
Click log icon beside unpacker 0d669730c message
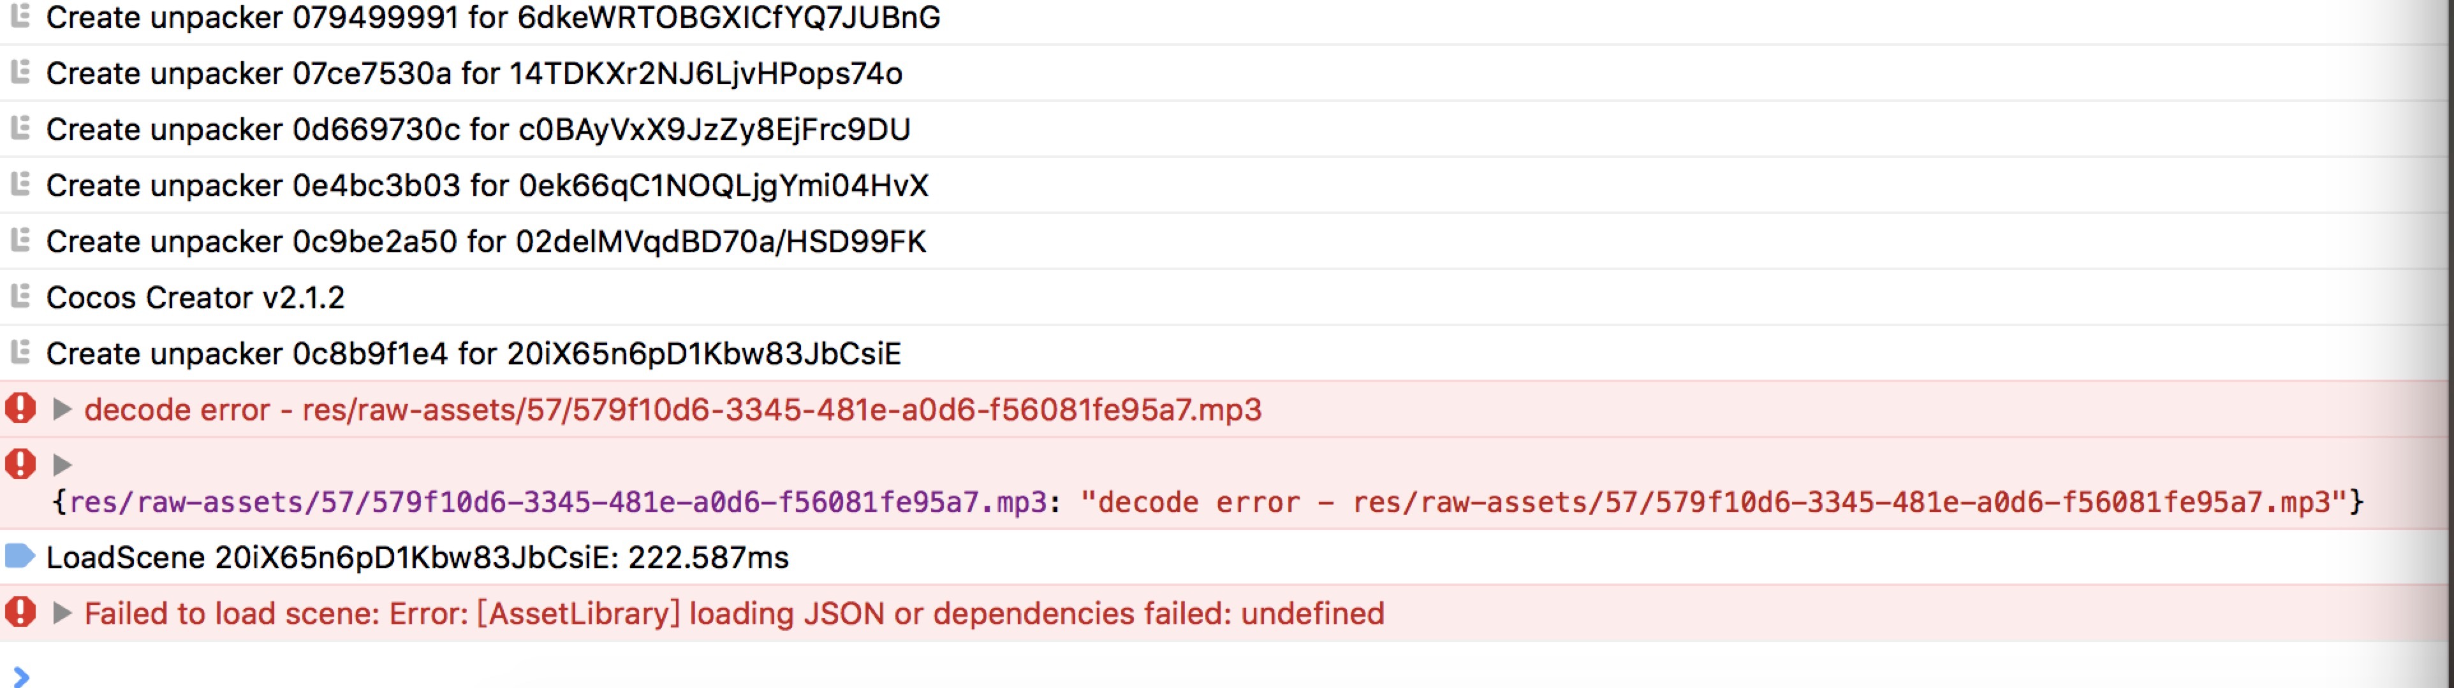(x=20, y=127)
